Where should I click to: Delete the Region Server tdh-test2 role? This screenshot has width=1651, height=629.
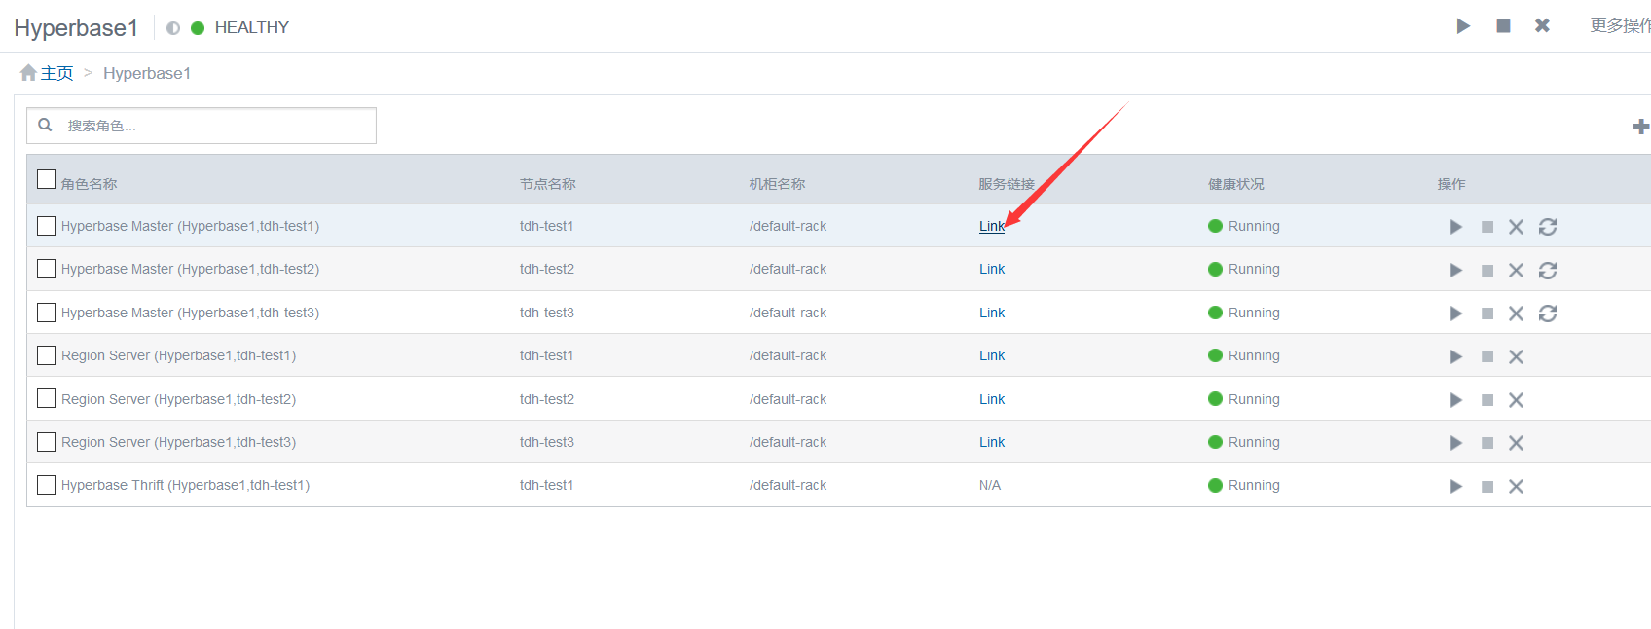[x=1516, y=400]
